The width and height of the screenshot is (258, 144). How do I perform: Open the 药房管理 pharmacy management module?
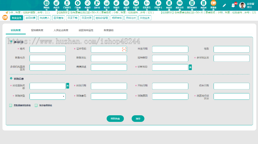pyautogui.click(x=87, y=5)
